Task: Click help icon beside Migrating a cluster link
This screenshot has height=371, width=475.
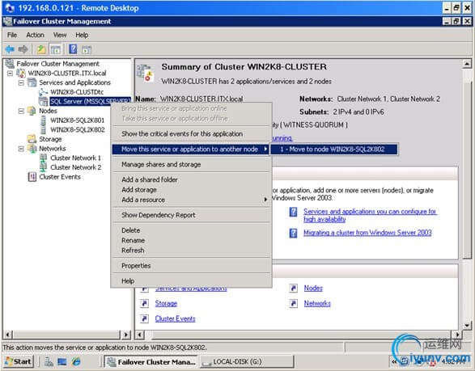Action: pos(293,233)
